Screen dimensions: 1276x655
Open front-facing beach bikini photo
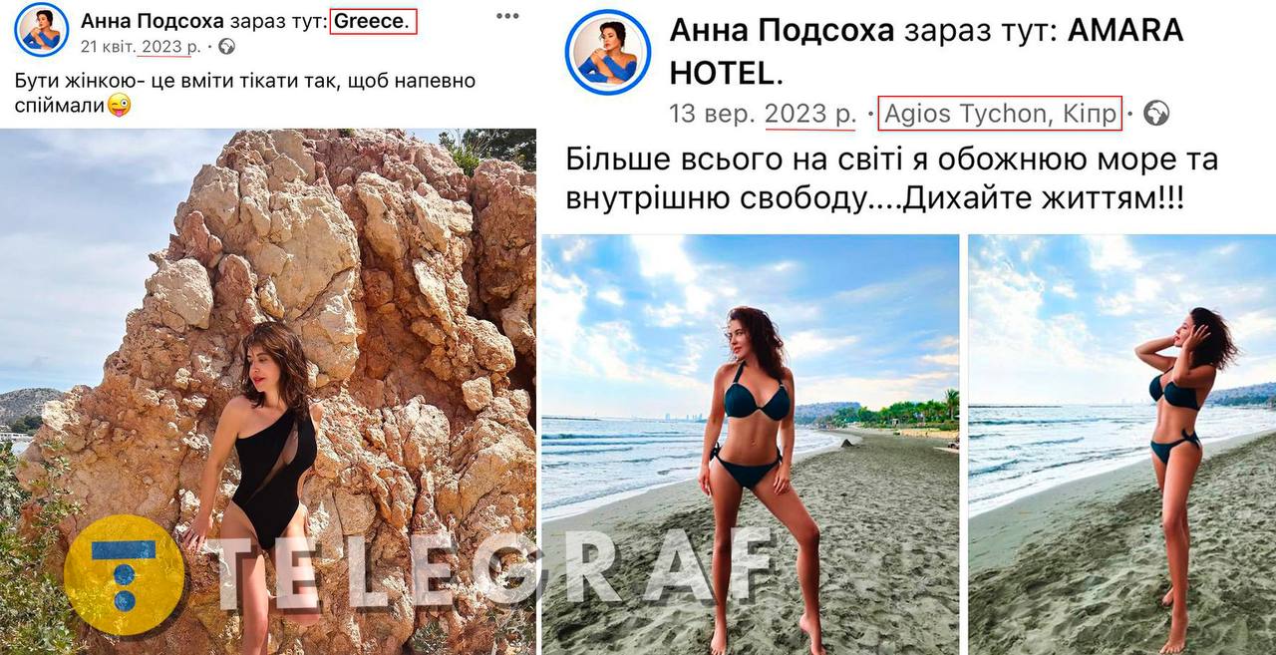point(751,445)
